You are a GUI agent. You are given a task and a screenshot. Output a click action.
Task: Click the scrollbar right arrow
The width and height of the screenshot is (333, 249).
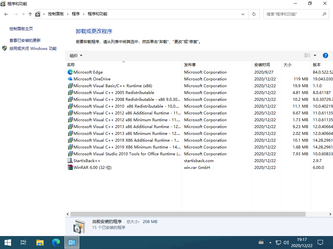tap(330, 214)
